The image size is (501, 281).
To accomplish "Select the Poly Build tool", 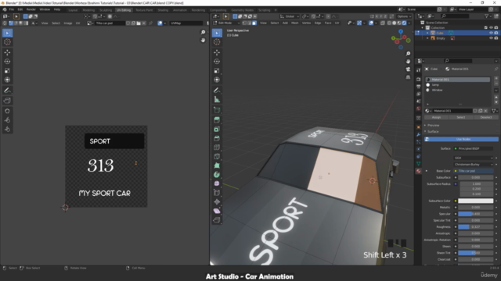I will [217, 165].
